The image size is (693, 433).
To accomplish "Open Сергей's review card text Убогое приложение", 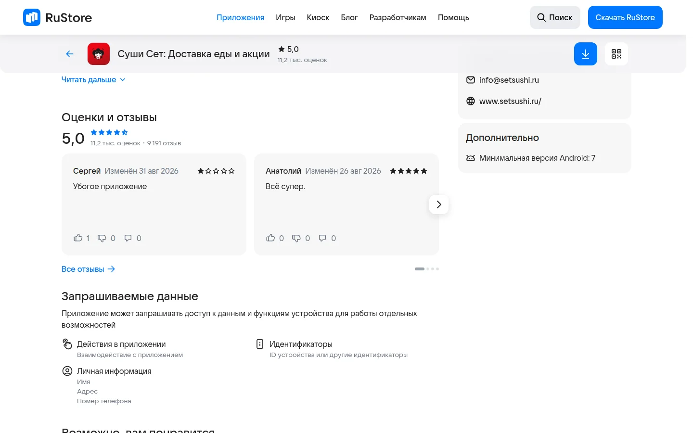I will pyautogui.click(x=110, y=186).
